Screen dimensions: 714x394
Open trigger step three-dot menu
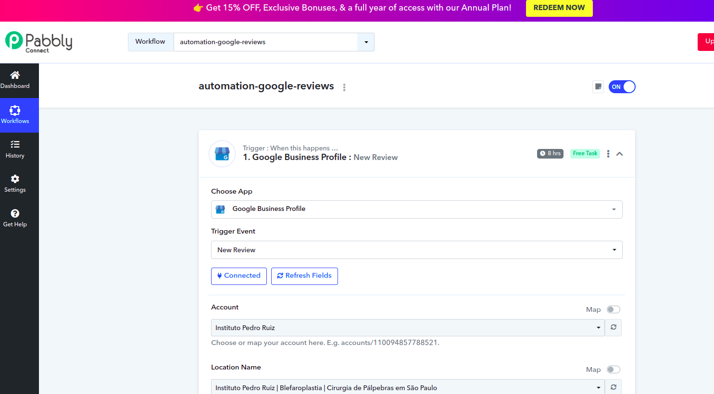608,154
